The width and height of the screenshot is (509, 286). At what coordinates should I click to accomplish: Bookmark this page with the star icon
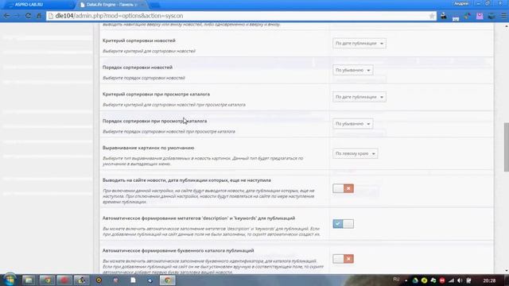[x=431, y=16]
